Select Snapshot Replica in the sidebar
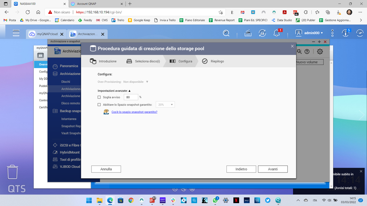Viewport: 367px width, 206px height. pos(71,126)
